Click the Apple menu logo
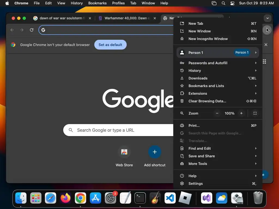Viewport: 279px width, 209px height. (x=7, y=3)
